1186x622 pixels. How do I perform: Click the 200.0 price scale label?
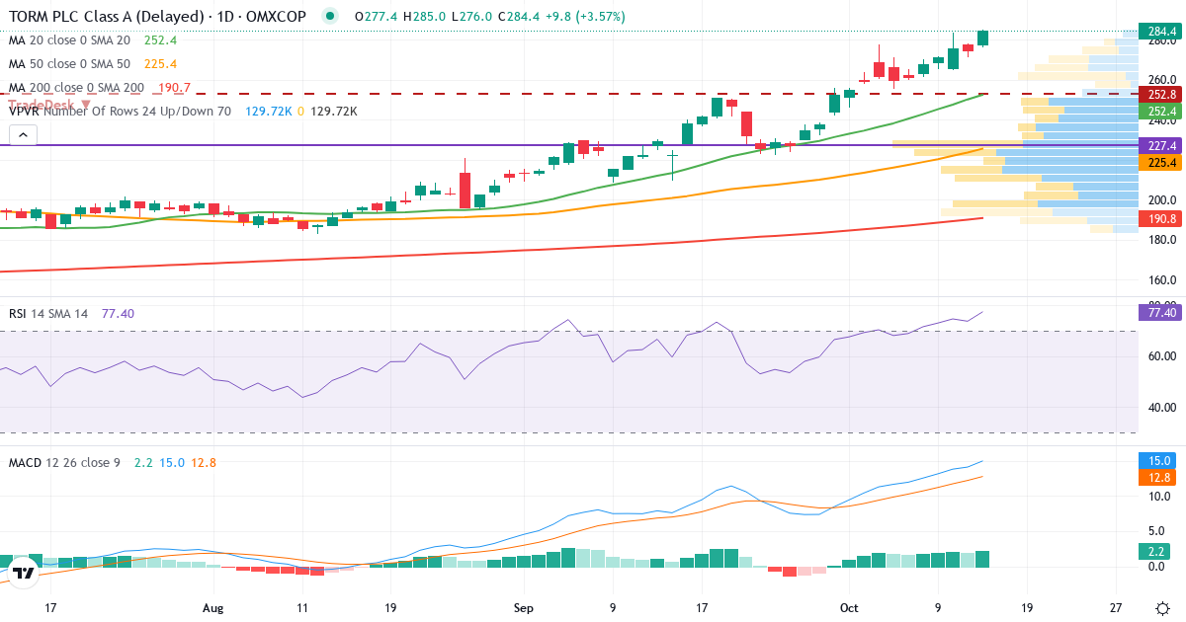(x=1161, y=199)
